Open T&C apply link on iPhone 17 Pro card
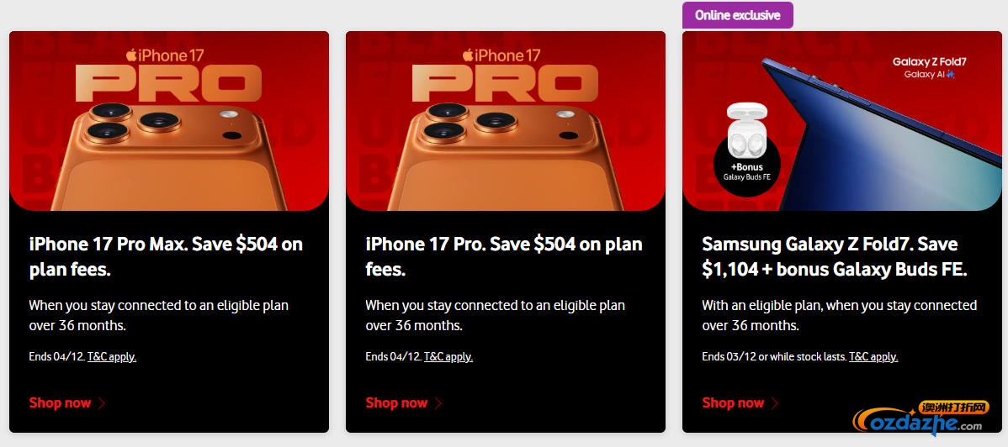 [x=448, y=356]
